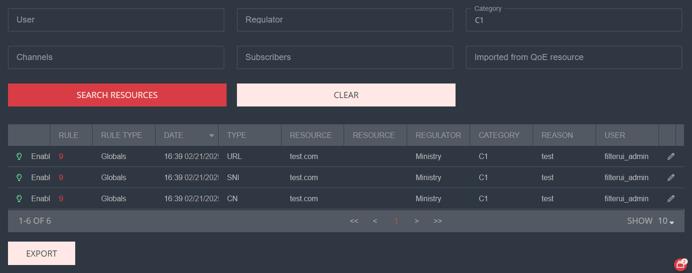The height and width of the screenshot is (273, 692).
Task: Toggle the lightbulb status in the SNI row
Action: point(19,178)
